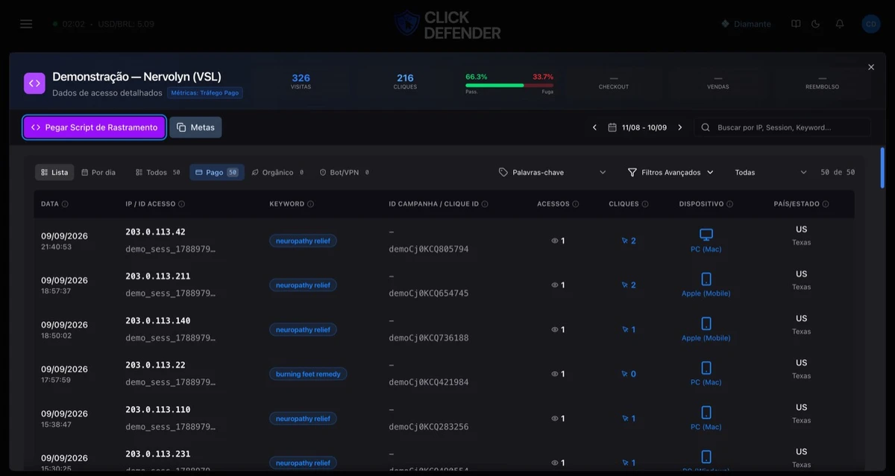Select the Bot/VPN filter tab
The height and width of the screenshot is (476, 895).
click(344, 172)
